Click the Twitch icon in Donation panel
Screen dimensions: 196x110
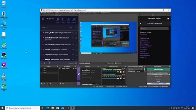(x=79, y=74)
